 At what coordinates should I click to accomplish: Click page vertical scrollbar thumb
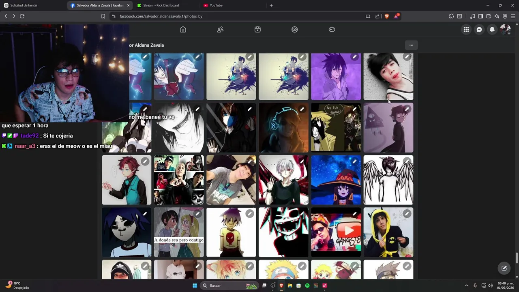pyautogui.click(x=517, y=258)
